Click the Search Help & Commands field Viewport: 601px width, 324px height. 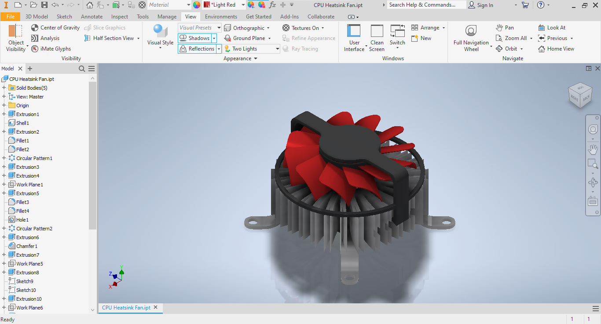426,5
